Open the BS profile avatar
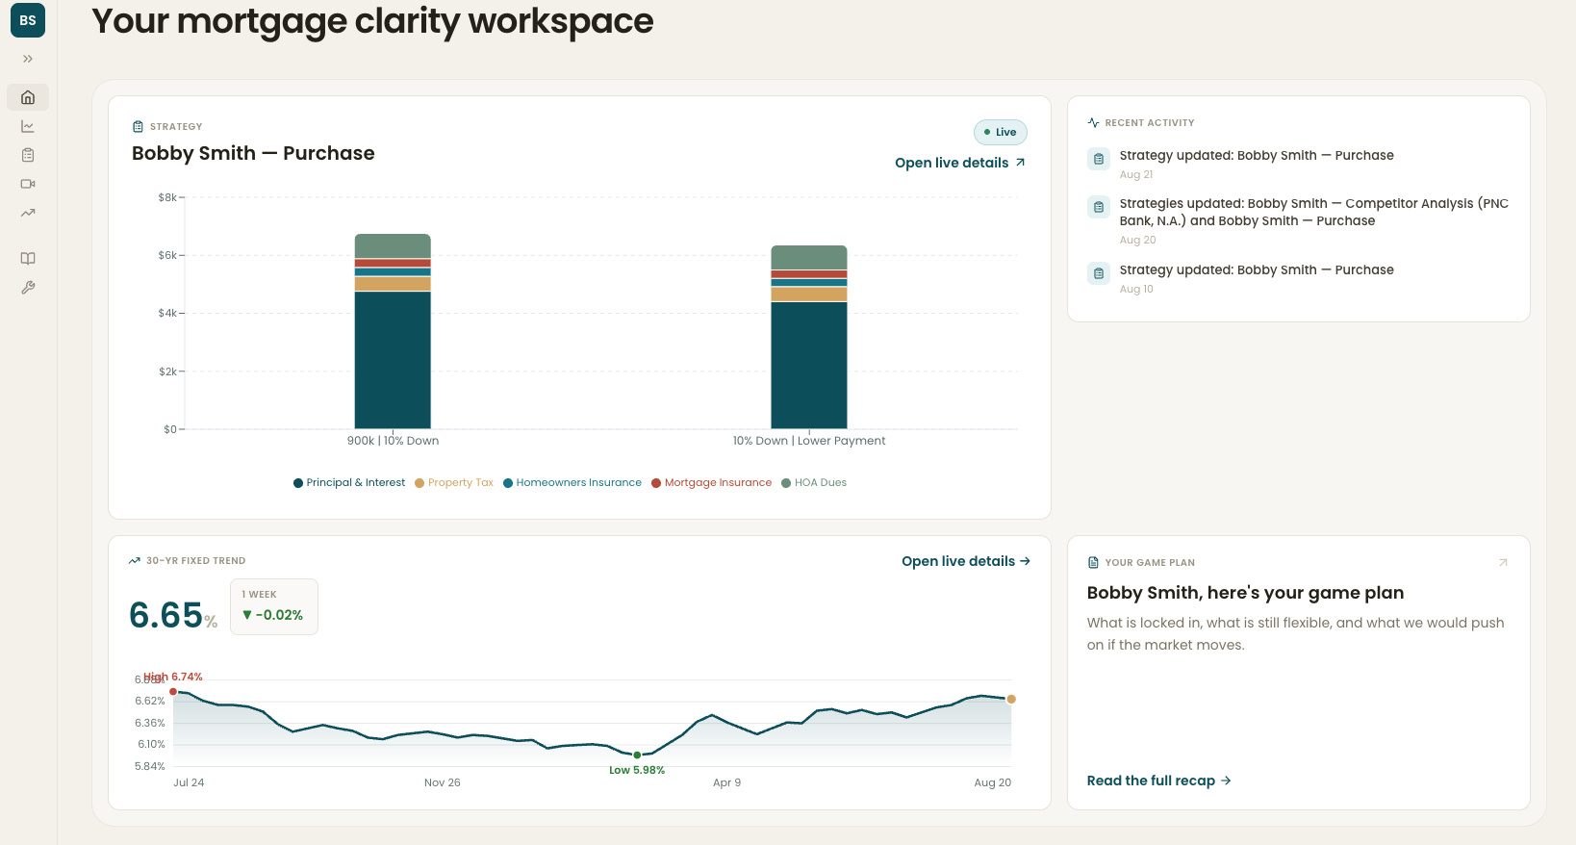 click(x=28, y=20)
